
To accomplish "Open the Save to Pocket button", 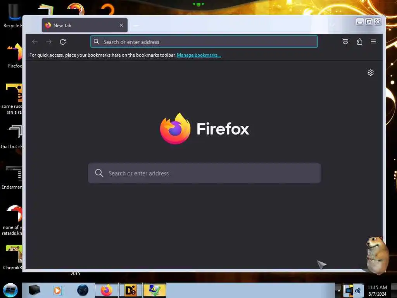I will coord(345,42).
